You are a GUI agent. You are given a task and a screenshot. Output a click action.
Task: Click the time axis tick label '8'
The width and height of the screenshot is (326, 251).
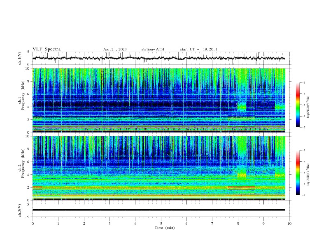click(x=238, y=224)
